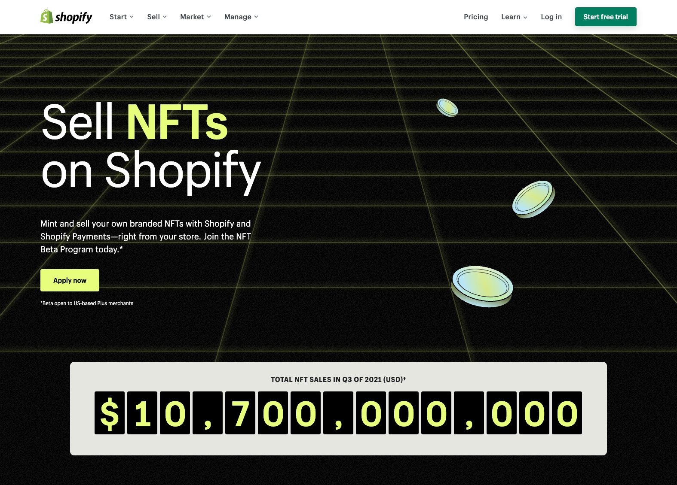This screenshot has height=485, width=677.
Task: Click the dollar sign tile in the counter
Action: click(110, 413)
